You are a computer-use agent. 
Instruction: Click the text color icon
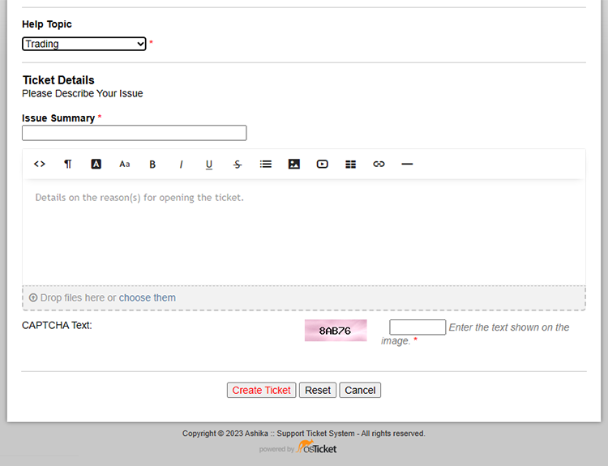point(96,164)
